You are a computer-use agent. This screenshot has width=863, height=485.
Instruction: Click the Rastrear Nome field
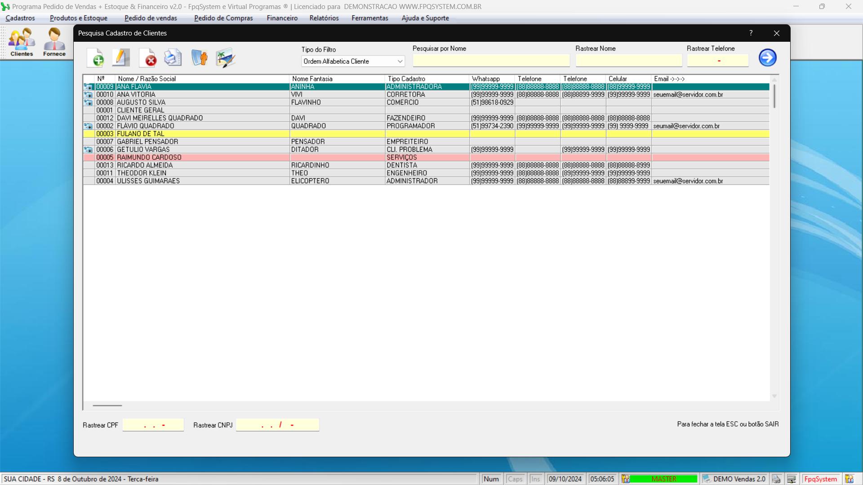pos(629,61)
